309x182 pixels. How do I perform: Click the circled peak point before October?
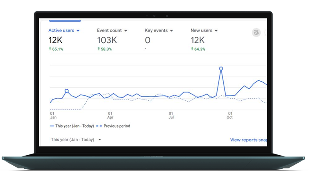pos(221,68)
